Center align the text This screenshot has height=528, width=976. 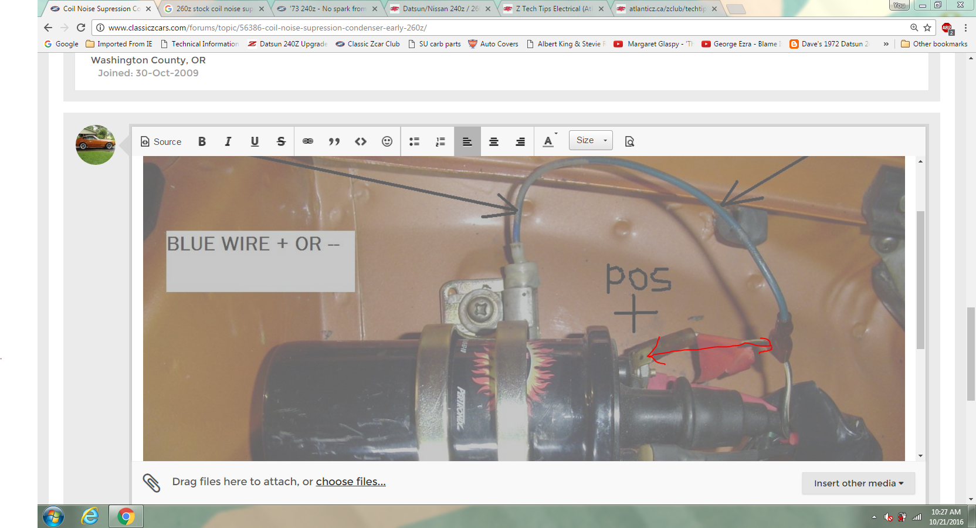(x=494, y=141)
